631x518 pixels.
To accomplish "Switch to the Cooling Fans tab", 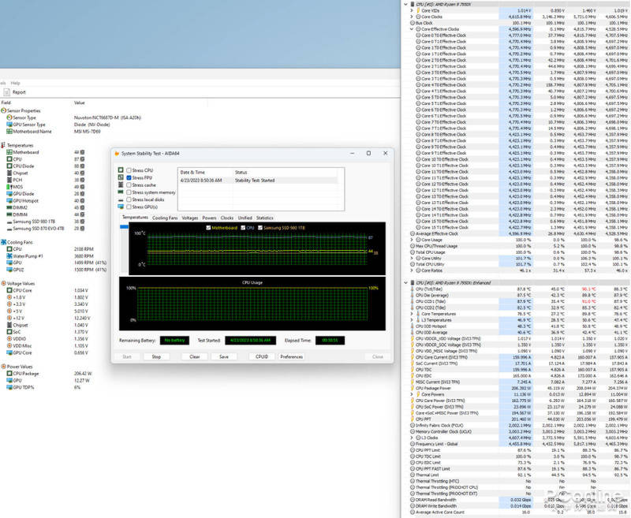I will point(165,217).
